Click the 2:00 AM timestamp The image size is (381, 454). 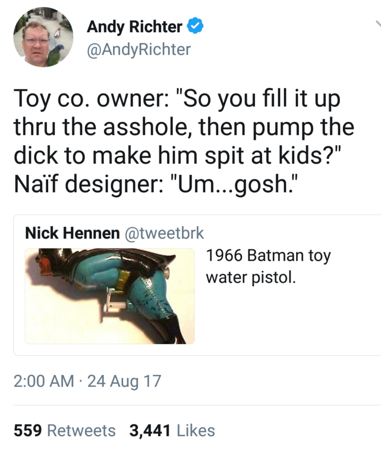pos(44,381)
